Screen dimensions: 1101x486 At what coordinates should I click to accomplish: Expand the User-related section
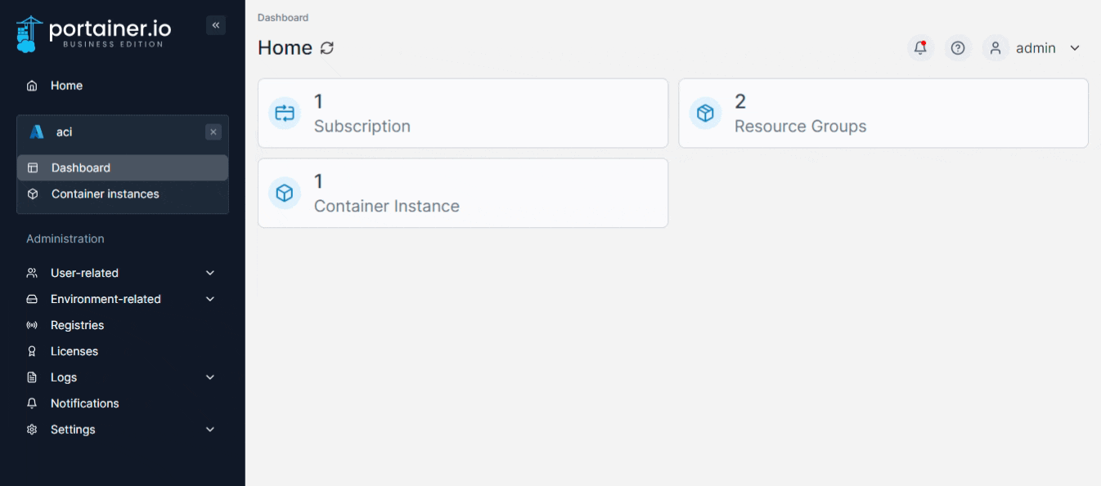[210, 273]
